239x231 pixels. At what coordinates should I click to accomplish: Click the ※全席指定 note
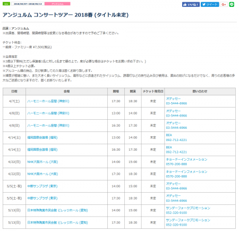click(x=10, y=56)
